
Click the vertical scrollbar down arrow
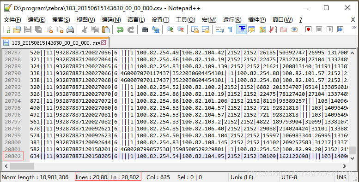pyautogui.click(x=353, y=158)
